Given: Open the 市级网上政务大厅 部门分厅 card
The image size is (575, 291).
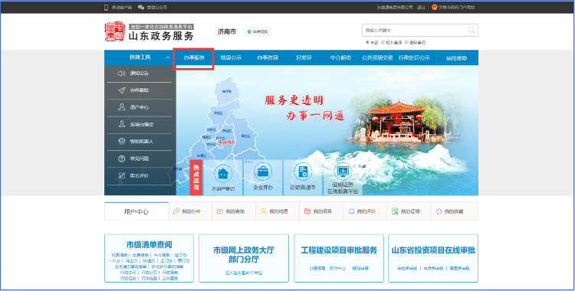Looking at the screenshot, I should coord(244,258).
